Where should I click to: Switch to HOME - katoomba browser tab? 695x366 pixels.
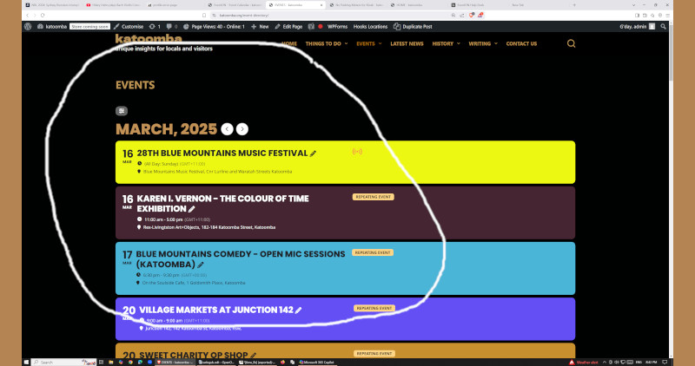(x=417, y=5)
